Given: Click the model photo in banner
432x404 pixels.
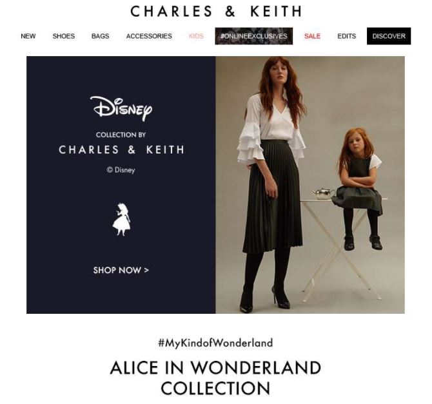Looking at the screenshot, I should point(310,185).
